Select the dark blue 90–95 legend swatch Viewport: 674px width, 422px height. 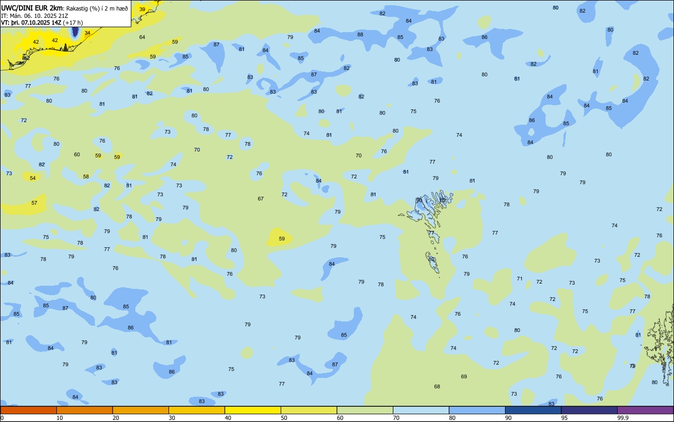pos(533,410)
